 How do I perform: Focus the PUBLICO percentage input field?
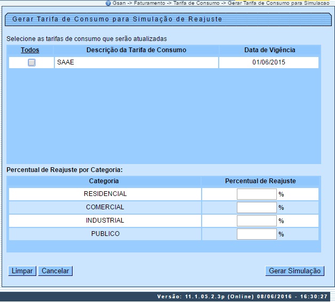click(257, 234)
